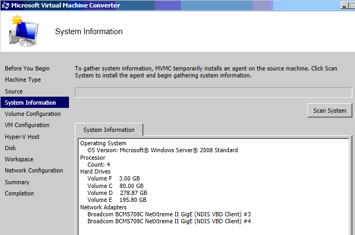Navigate to VM Configuration step
Viewport: 355px width, 235px height.
[x=27, y=125]
